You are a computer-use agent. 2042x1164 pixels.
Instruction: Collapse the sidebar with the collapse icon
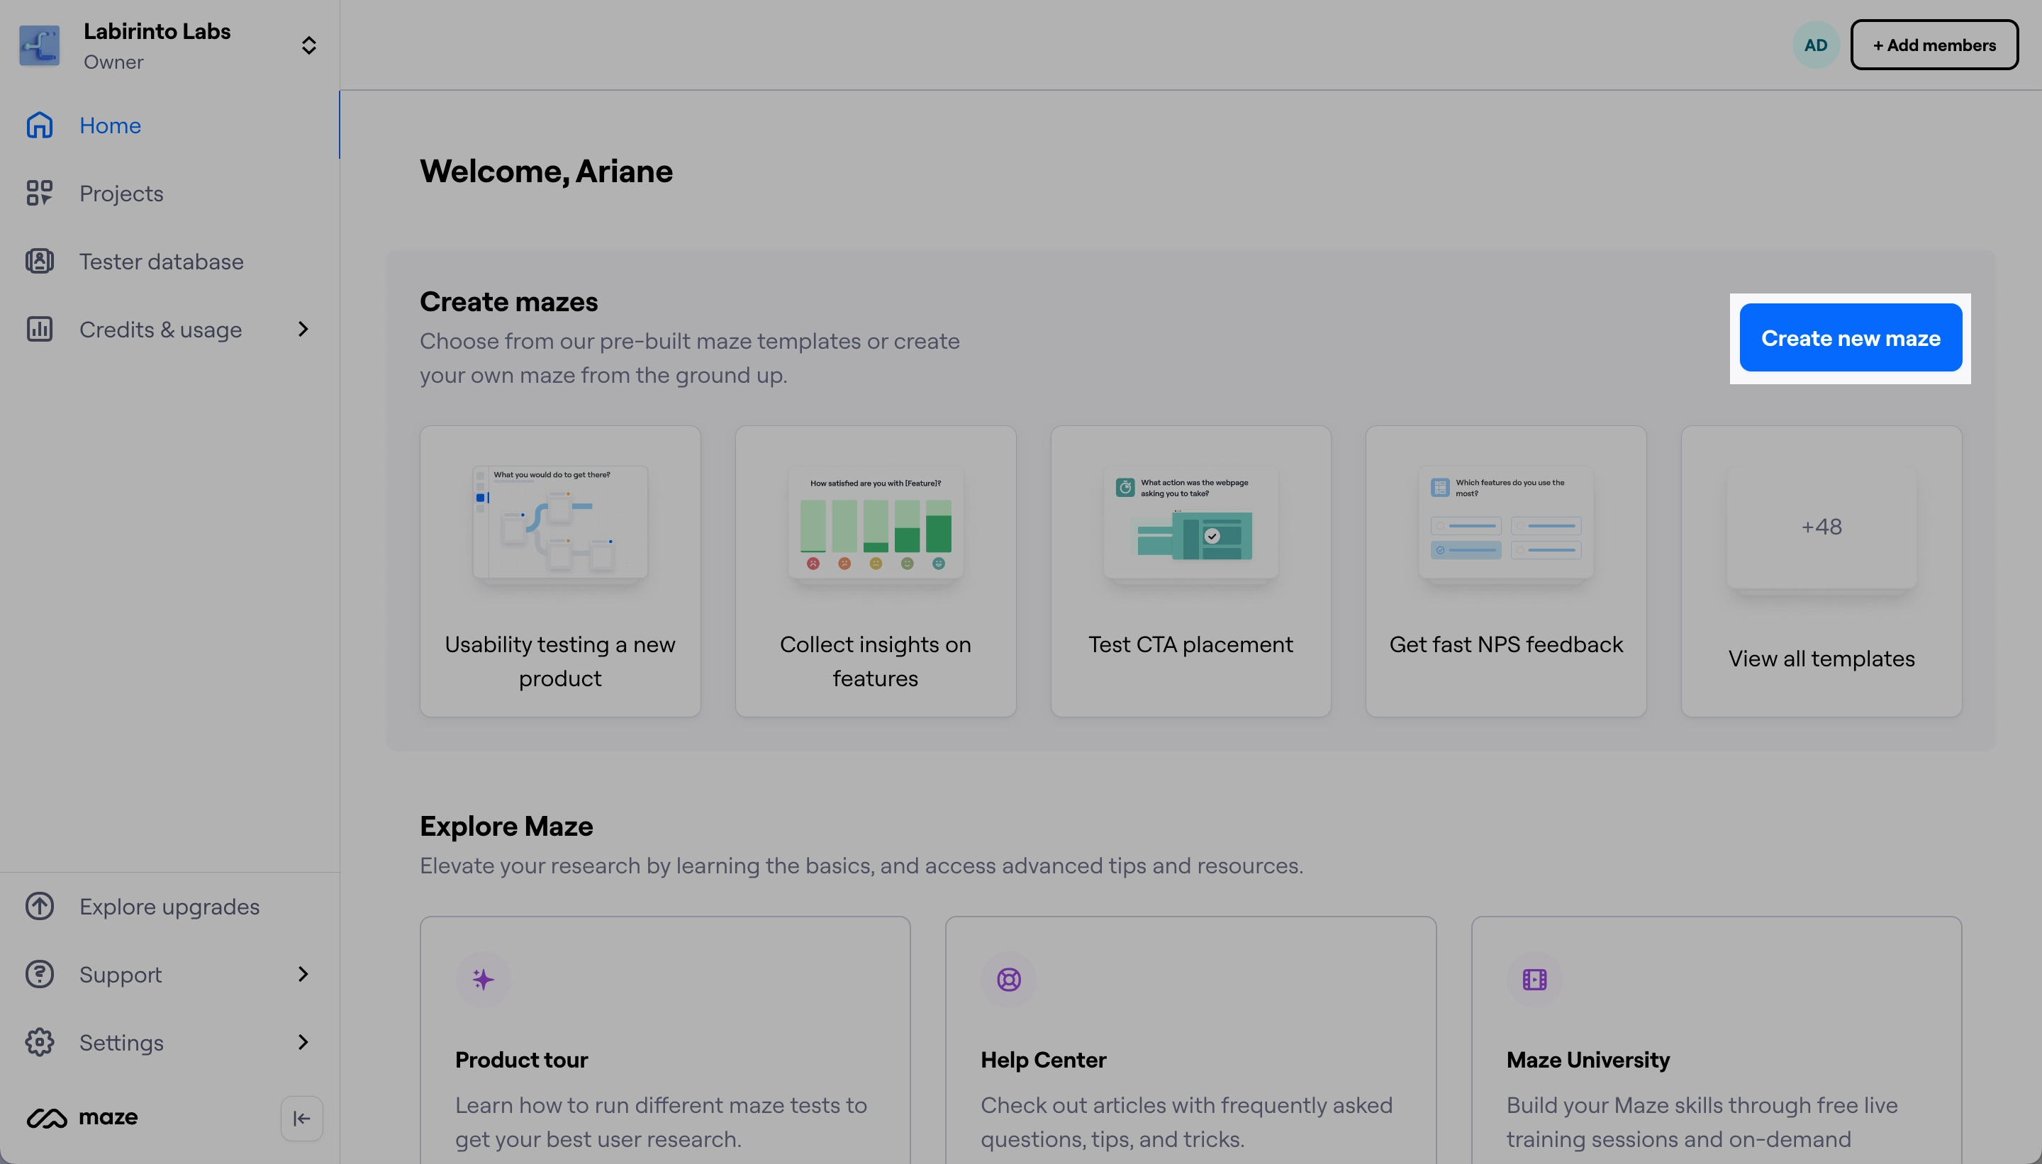301,1119
